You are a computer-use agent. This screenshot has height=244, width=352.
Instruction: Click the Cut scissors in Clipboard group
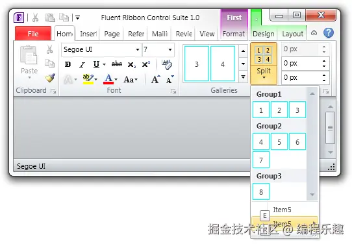point(49,49)
